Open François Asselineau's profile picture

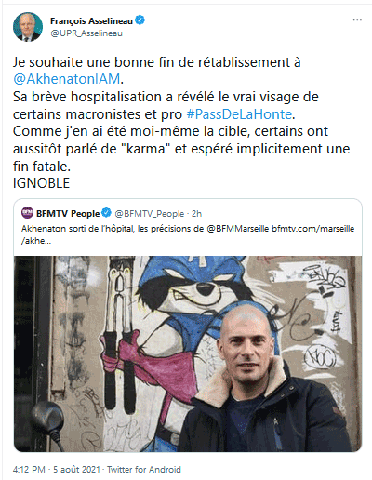click(x=28, y=27)
